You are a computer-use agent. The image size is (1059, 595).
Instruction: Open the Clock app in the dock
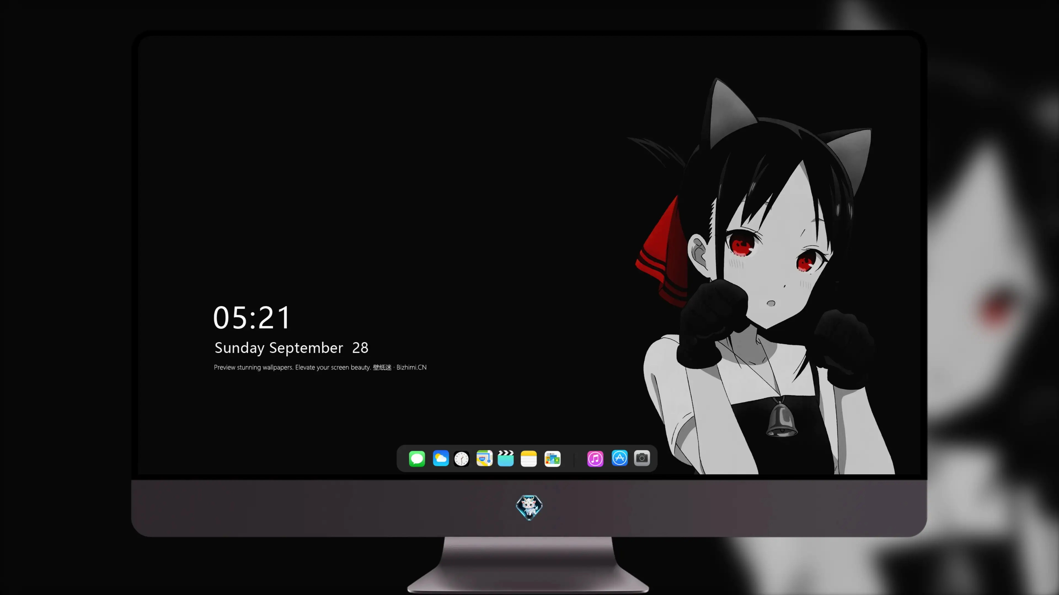point(461,459)
